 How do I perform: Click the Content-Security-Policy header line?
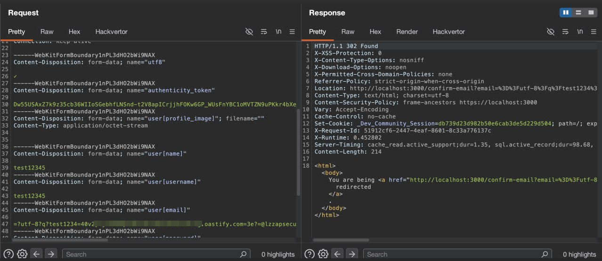425,102
